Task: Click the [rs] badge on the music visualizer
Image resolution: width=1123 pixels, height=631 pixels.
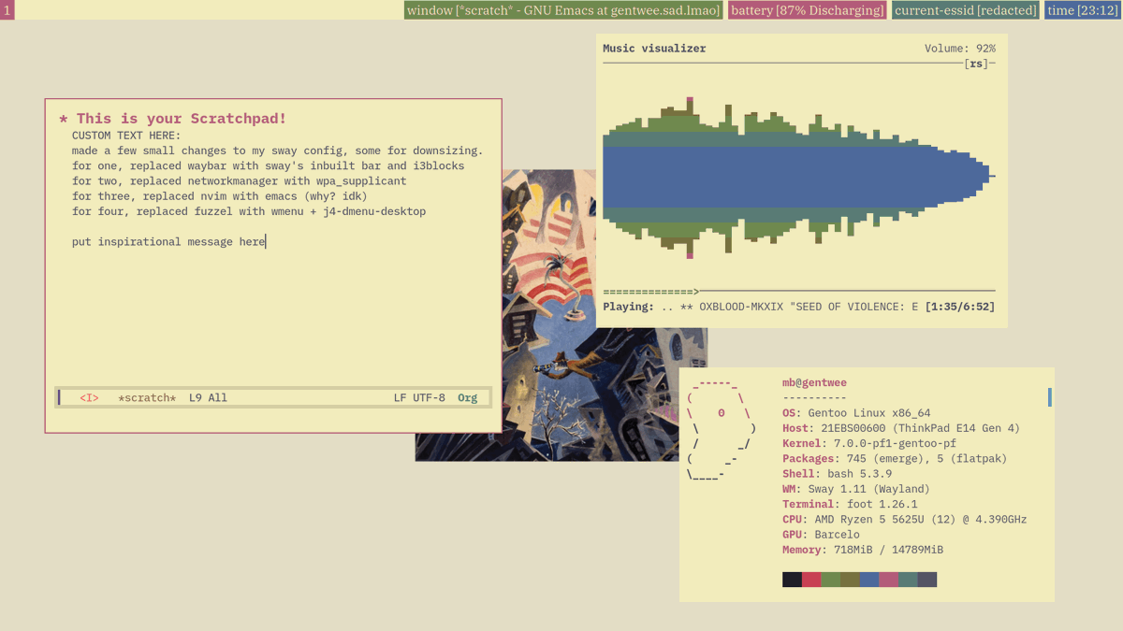Action: coord(976,63)
